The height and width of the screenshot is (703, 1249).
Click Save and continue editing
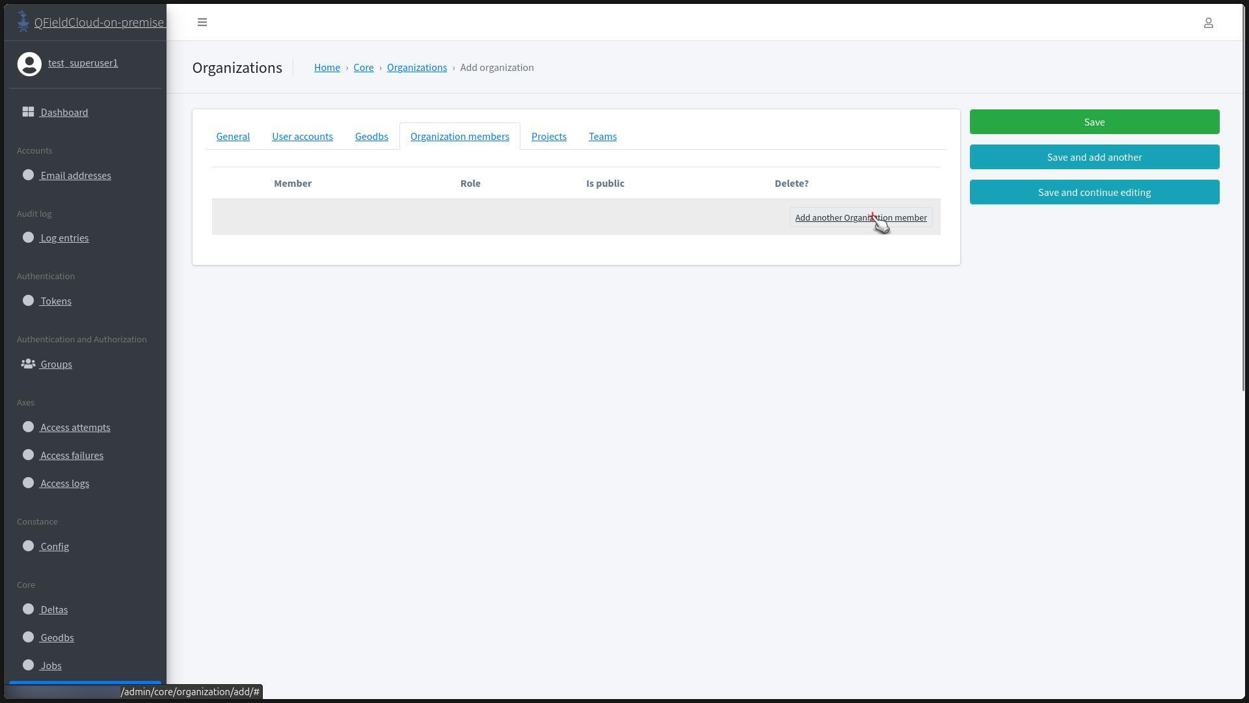[x=1094, y=192]
